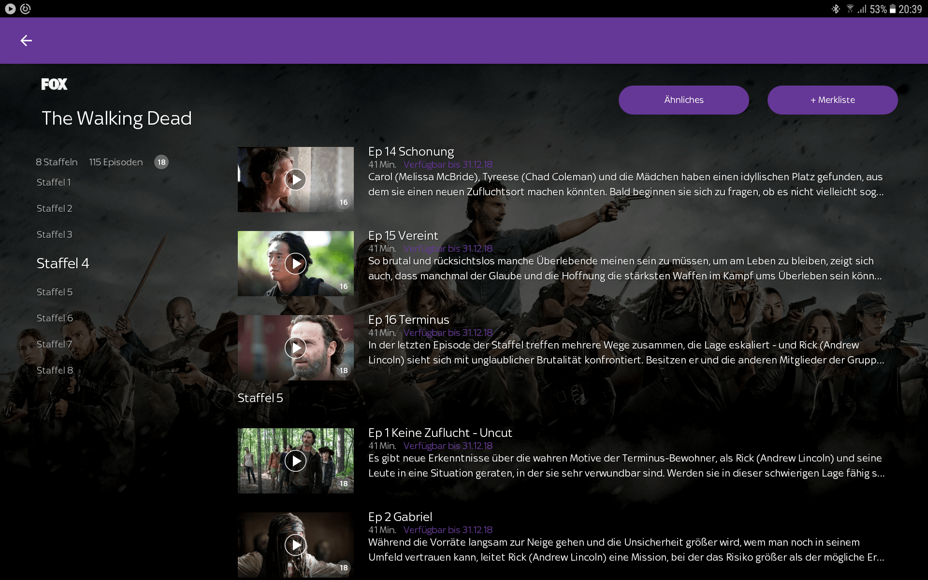Play Ep 1 Keine Zuflucht - Uncut
Screen dimensions: 928x580
pos(295,461)
